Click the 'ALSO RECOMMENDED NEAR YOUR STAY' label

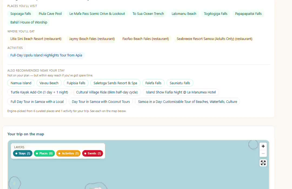click(36, 70)
